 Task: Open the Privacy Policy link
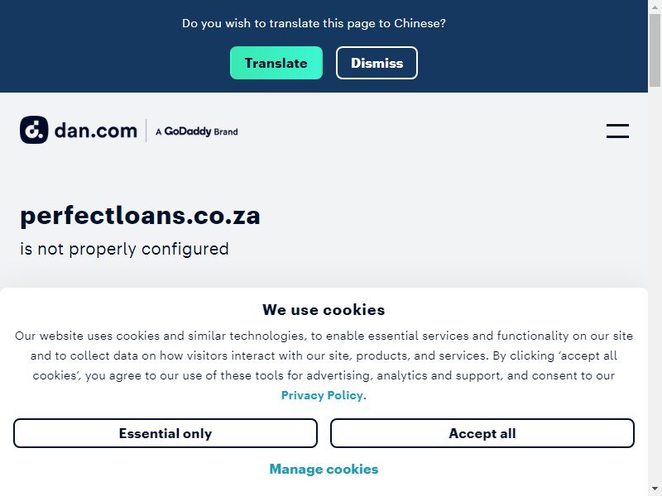(x=322, y=395)
